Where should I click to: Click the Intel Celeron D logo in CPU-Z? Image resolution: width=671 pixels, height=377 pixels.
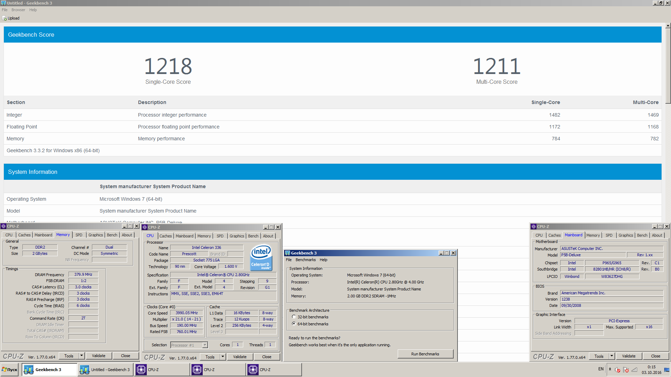click(x=261, y=258)
